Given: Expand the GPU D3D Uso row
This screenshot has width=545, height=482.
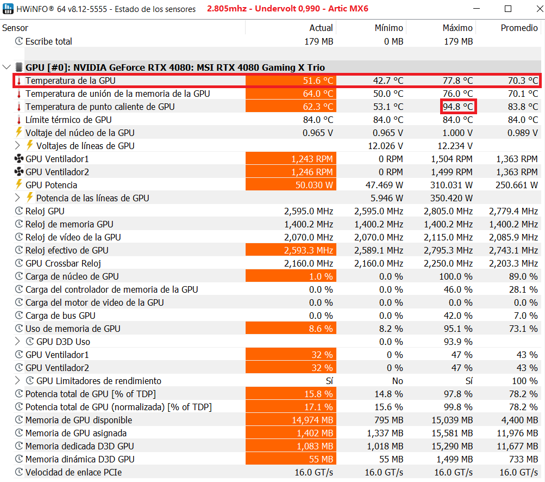Looking at the screenshot, I should click(x=17, y=341).
